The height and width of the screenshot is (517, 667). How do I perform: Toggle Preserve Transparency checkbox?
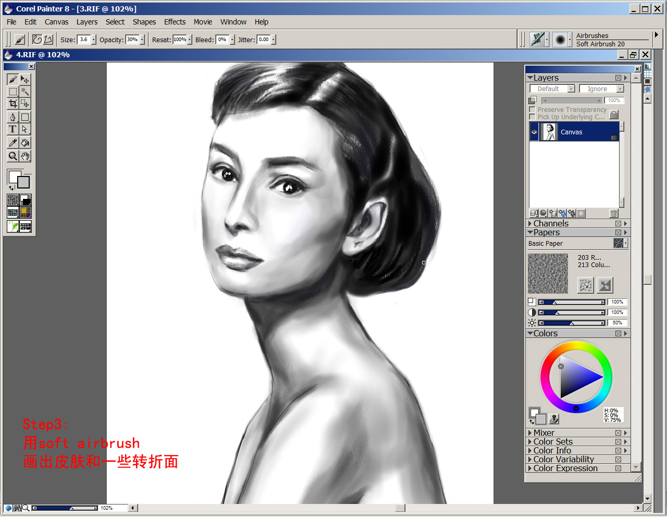[532, 110]
